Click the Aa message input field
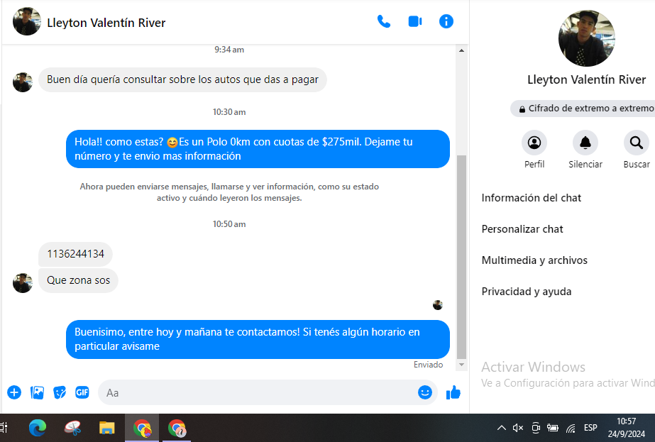The width and height of the screenshot is (655, 442). [255, 392]
